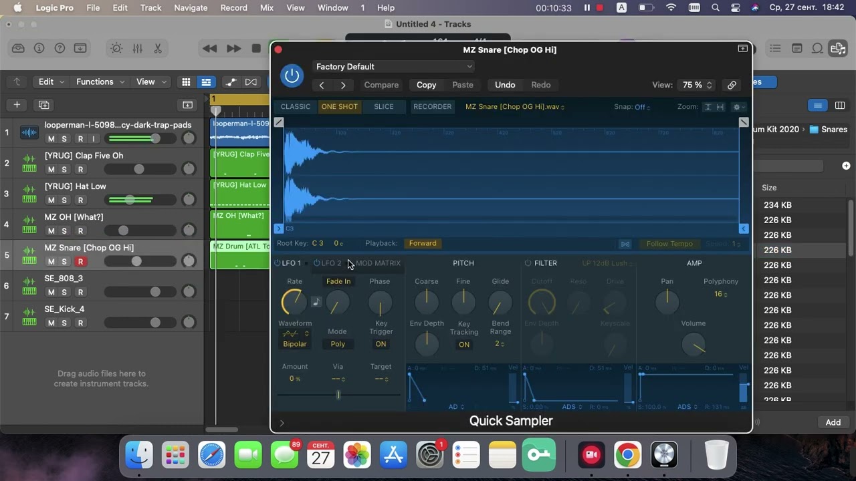
Task: Open the LFO Waveform selector
Action: (x=295, y=333)
